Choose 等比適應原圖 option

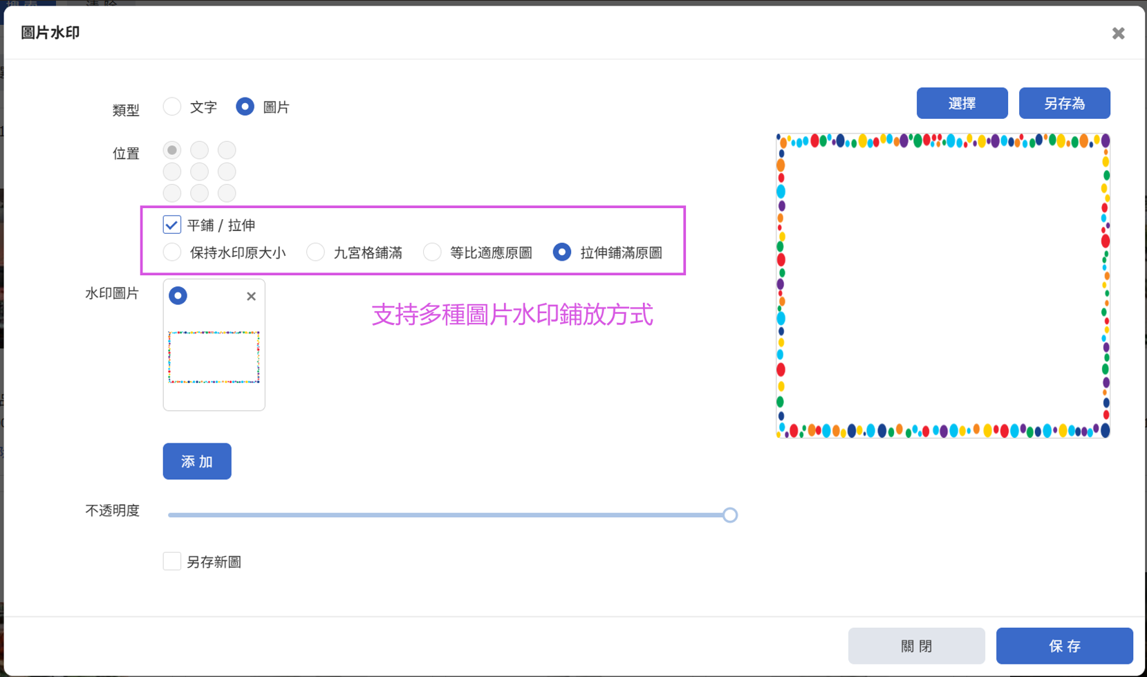coord(432,252)
